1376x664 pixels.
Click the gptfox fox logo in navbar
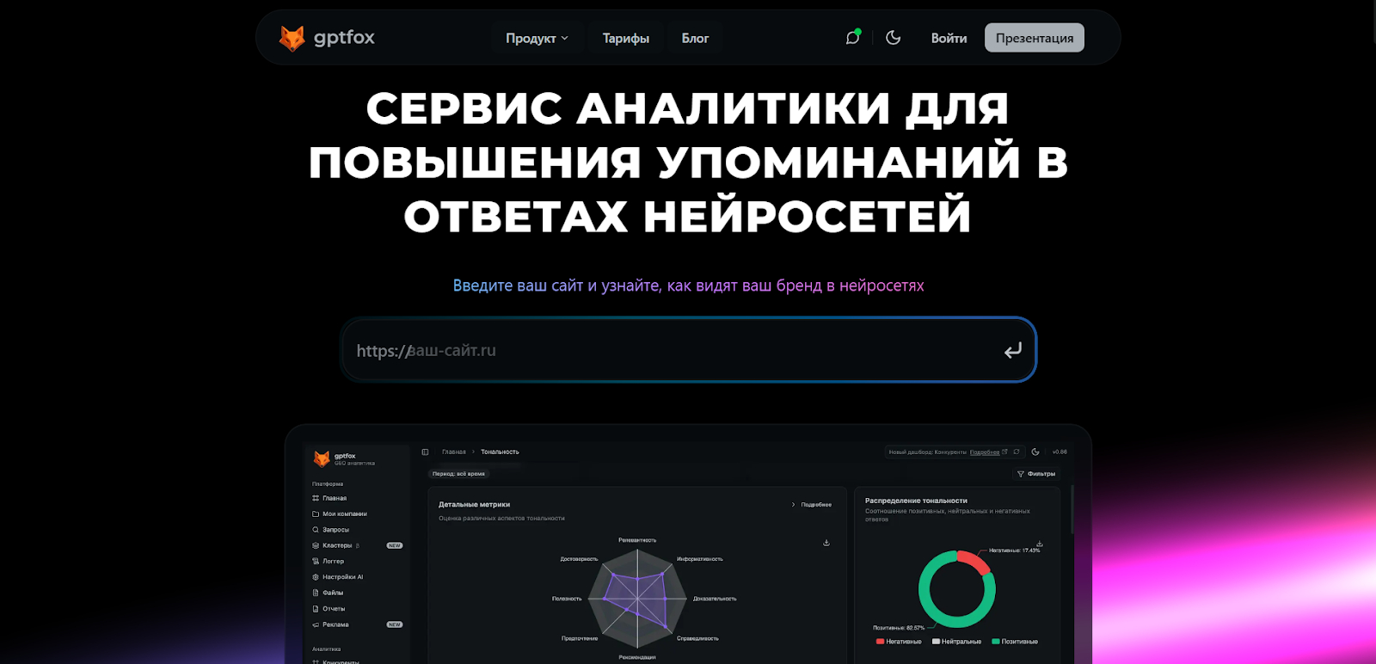click(292, 38)
